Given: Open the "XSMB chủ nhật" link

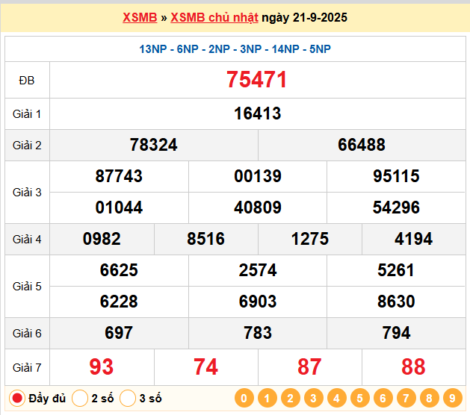Looking at the screenshot, I should (x=214, y=17).
